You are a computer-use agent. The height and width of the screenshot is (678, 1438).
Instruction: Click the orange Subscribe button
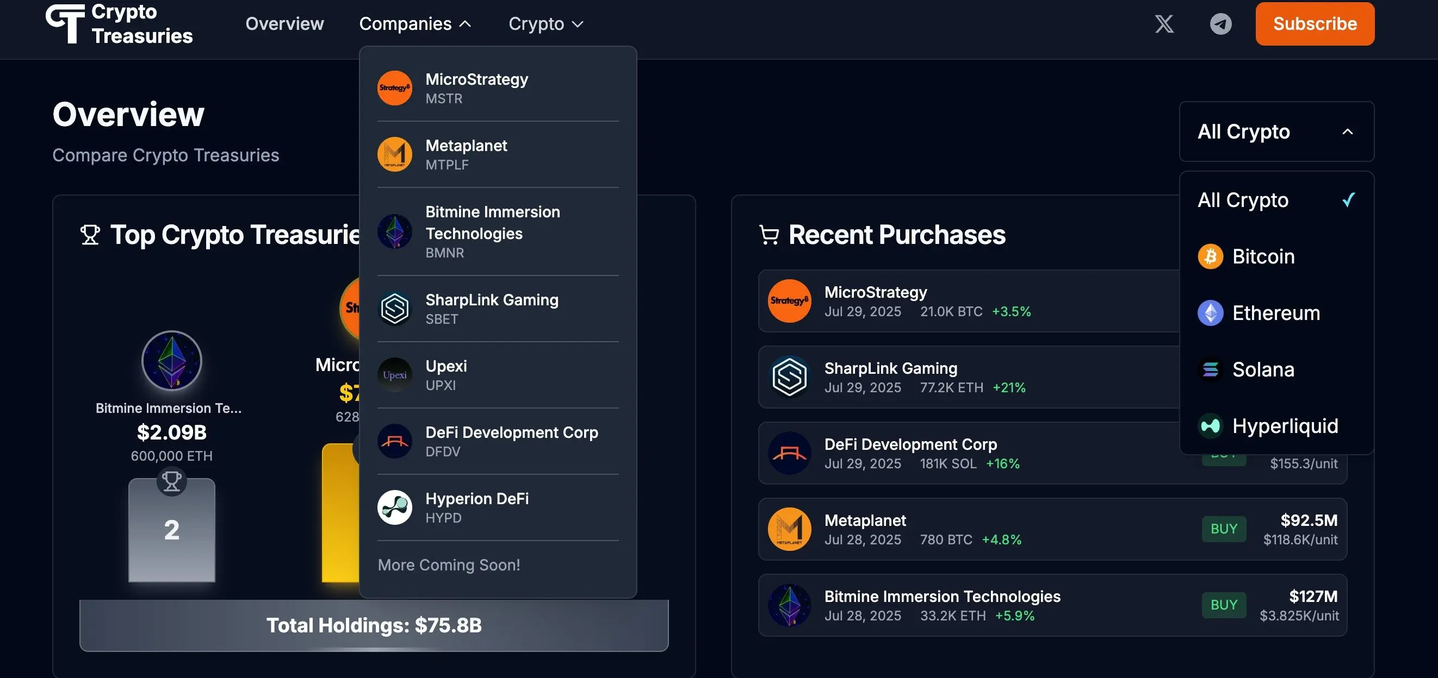pyautogui.click(x=1315, y=24)
